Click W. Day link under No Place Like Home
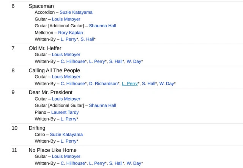Viewport: 243px width, 168px height. tap(134, 163)
